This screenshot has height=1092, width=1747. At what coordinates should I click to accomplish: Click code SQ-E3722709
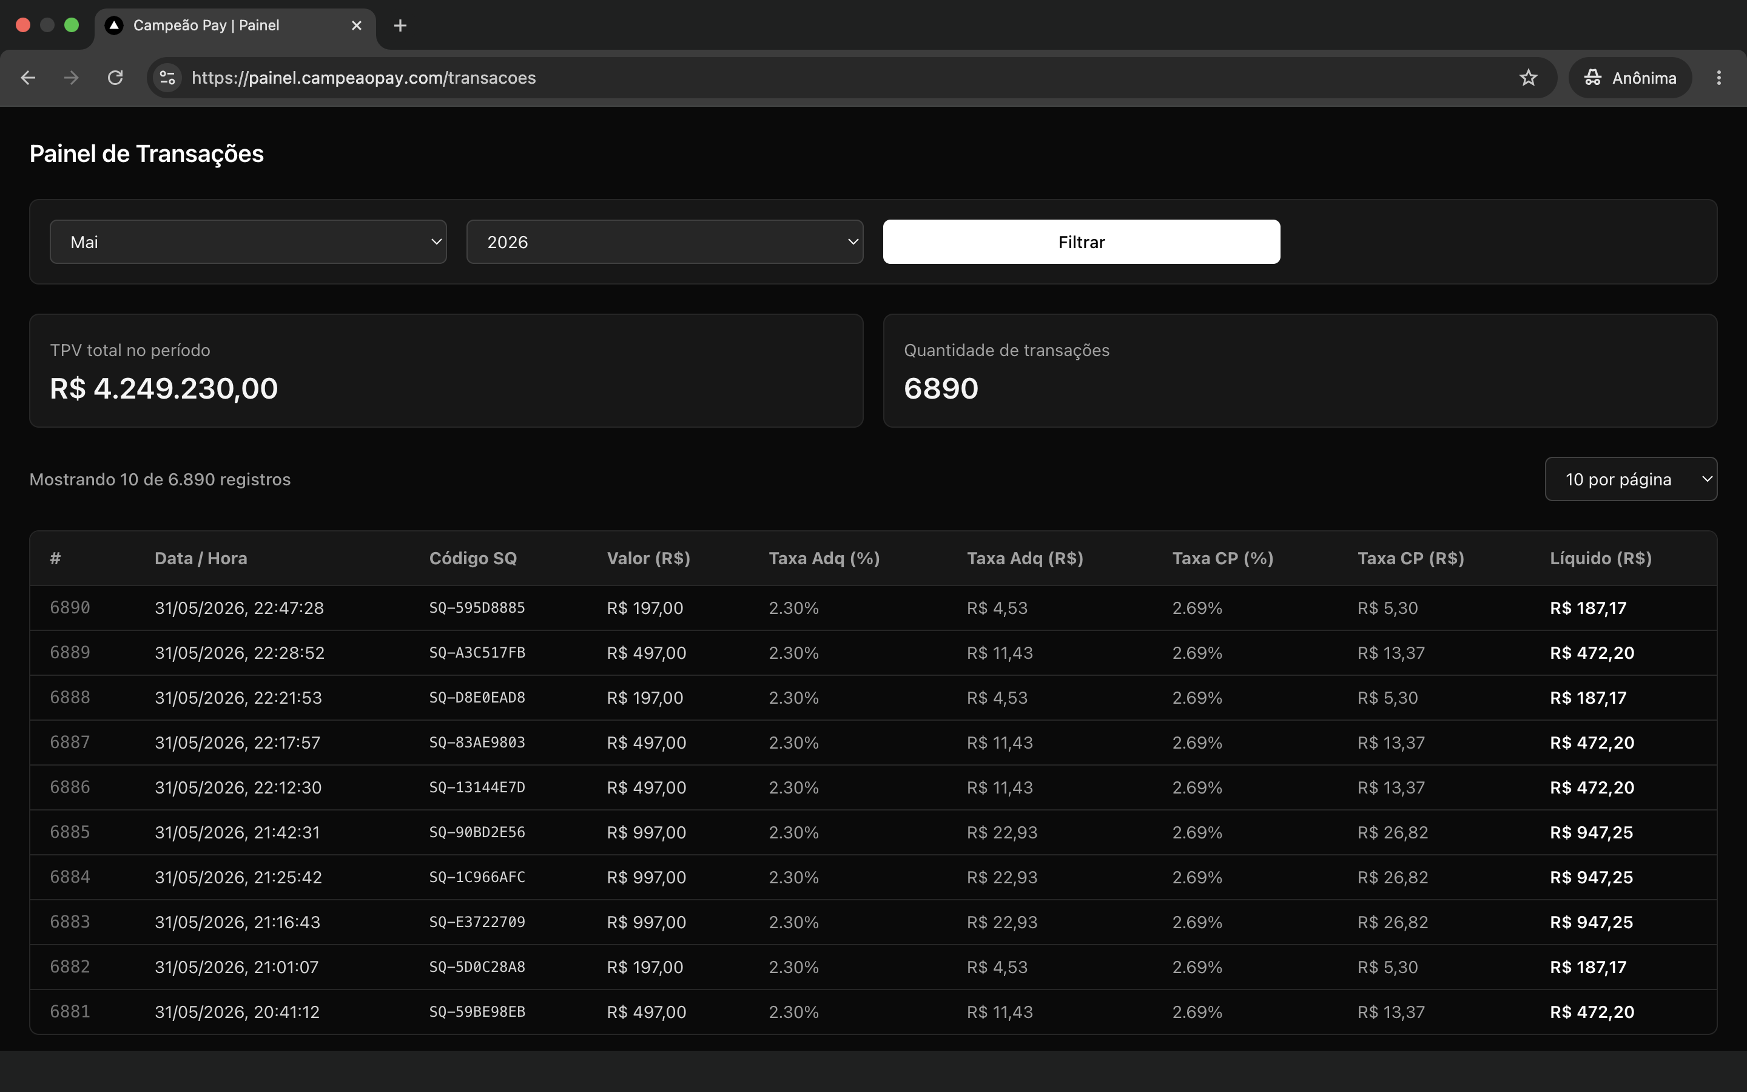coord(477,922)
